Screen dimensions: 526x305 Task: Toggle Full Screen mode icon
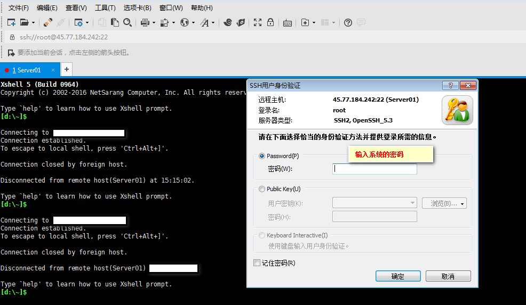tap(258, 22)
